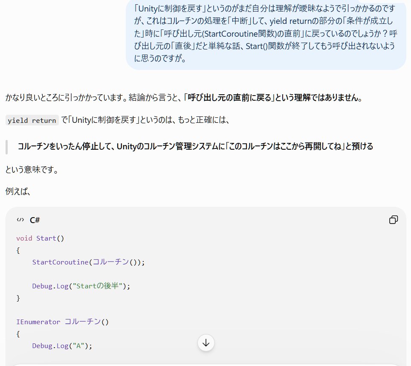Click the user message bubble about Unity制御
411x366 pixels.
click(266, 34)
